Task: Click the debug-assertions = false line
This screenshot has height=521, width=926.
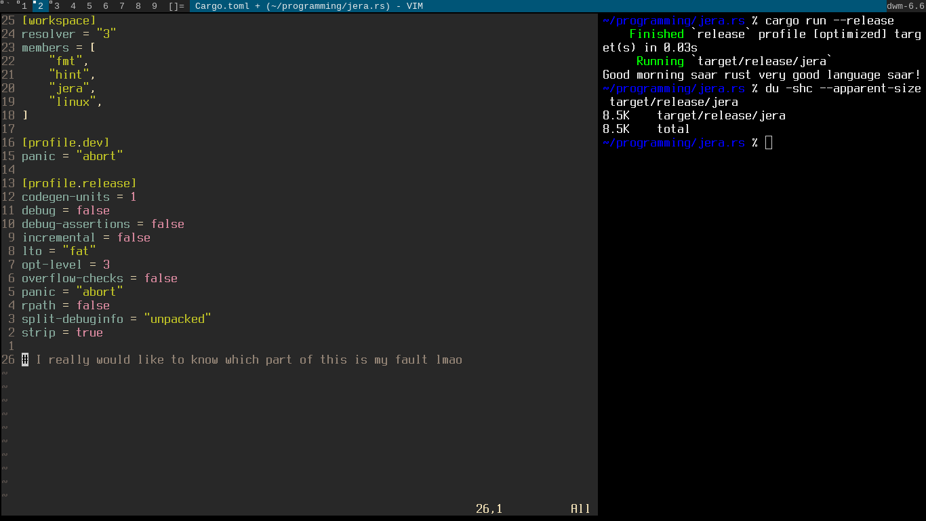Action: pos(103,224)
